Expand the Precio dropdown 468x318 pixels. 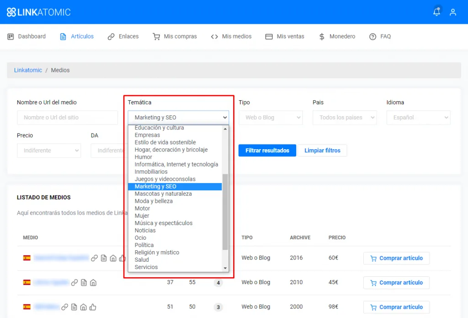pyautogui.click(x=49, y=151)
